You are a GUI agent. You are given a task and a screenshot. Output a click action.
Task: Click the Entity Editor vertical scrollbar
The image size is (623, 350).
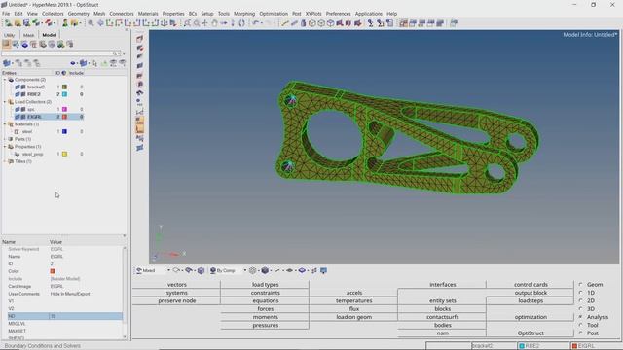(125, 292)
